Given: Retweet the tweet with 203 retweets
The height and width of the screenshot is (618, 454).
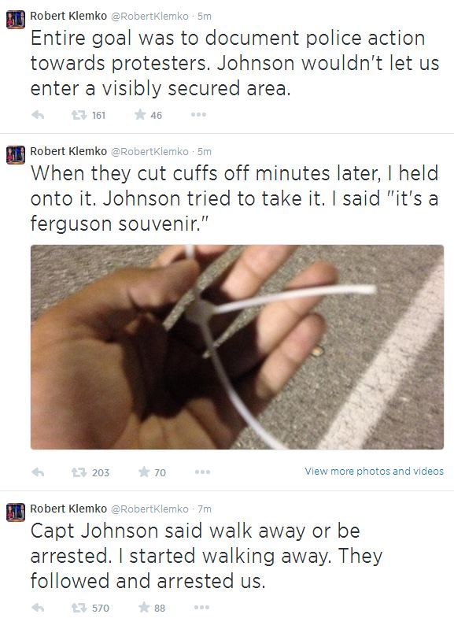Looking at the screenshot, I should point(79,472).
